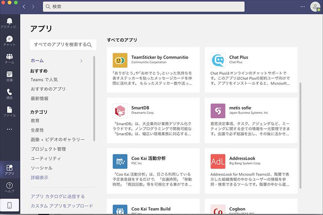Image resolution: width=323 pixels, height=215 pixels.
Task: Click Japan Business Systems, Inc. text
Action: [249, 113]
